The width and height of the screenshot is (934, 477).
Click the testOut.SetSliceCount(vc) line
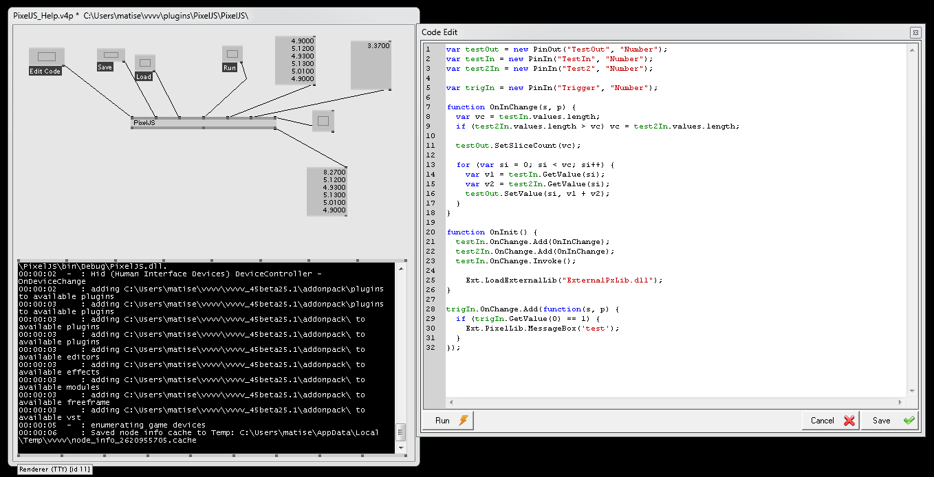tap(518, 146)
